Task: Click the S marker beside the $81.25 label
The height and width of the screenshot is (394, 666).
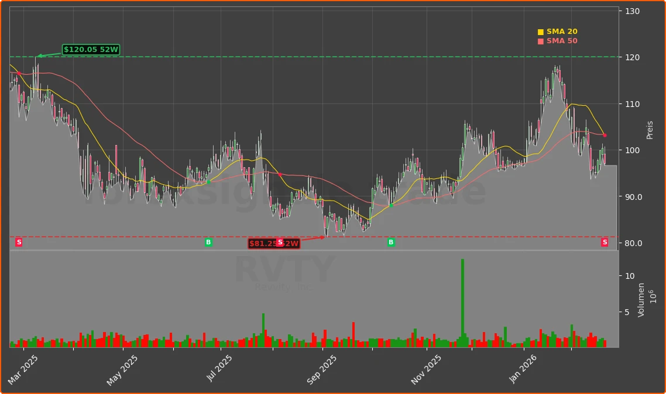Action: [280, 241]
